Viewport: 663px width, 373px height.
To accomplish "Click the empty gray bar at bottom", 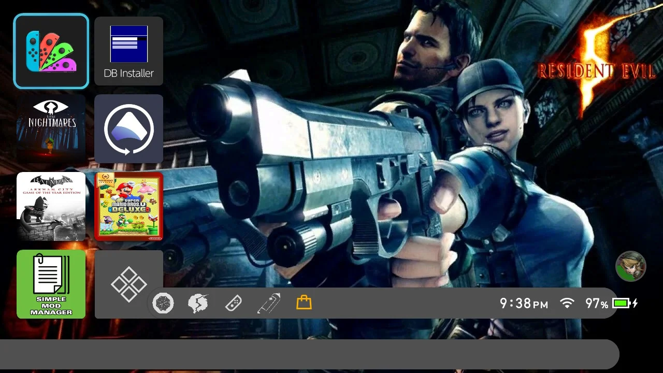I will 308,354.
